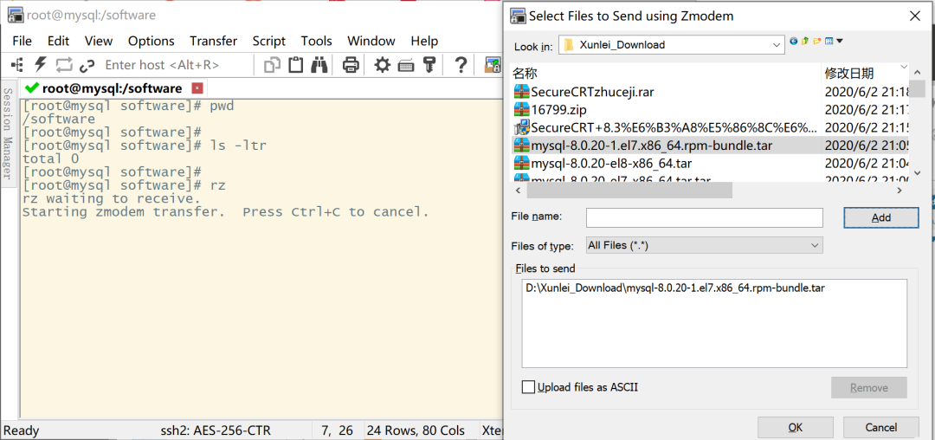The height and width of the screenshot is (440, 935).
Task: Click the Add button
Action: click(880, 217)
